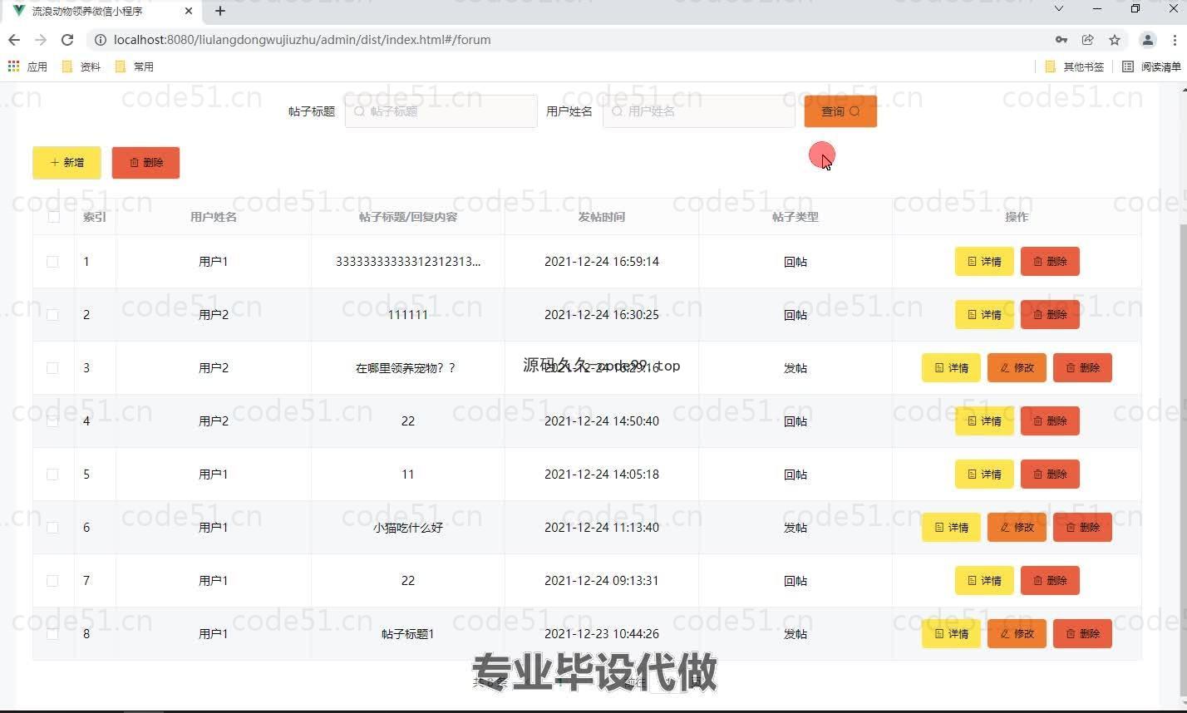Go forward to the next browser page
Image resolution: width=1187 pixels, height=713 pixels.
(41, 40)
